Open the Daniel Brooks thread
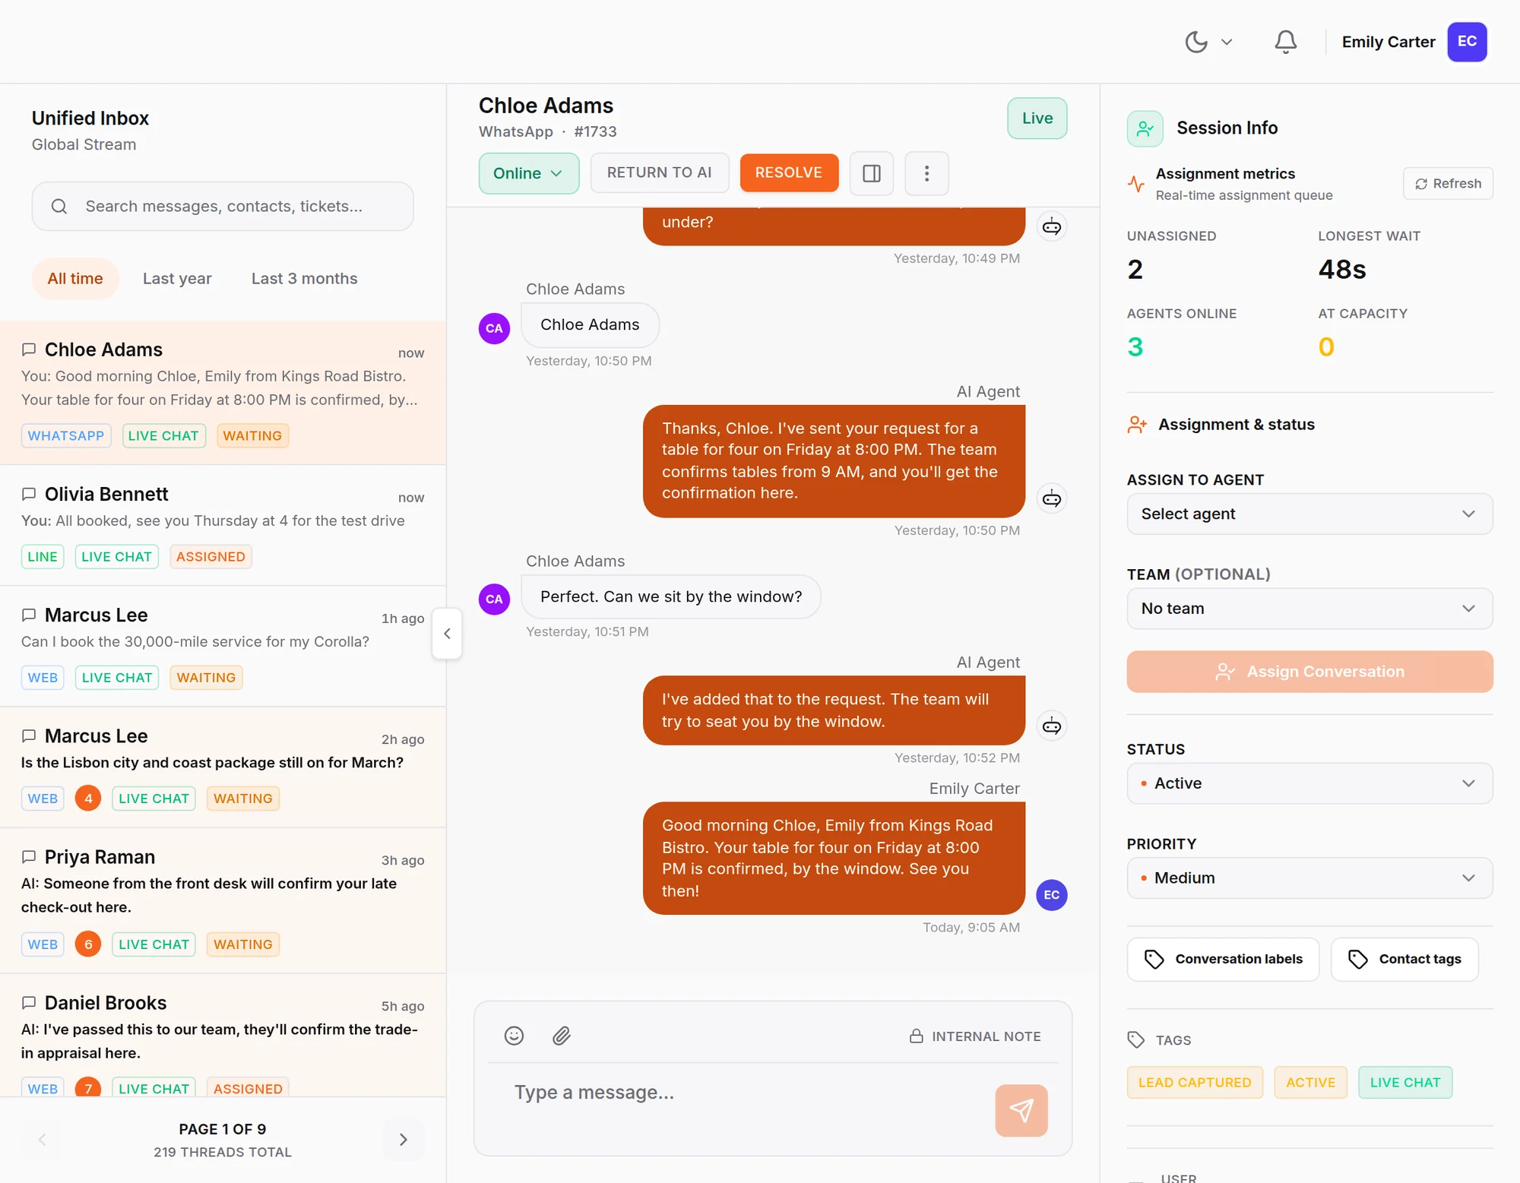 pyautogui.click(x=223, y=1036)
